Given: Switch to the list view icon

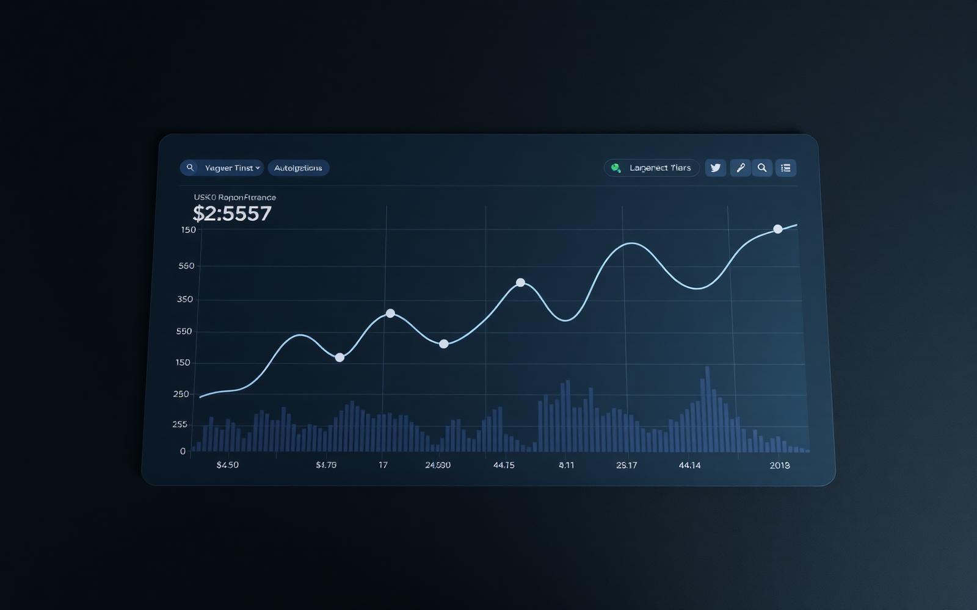Looking at the screenshot, I should click(786, 168).
